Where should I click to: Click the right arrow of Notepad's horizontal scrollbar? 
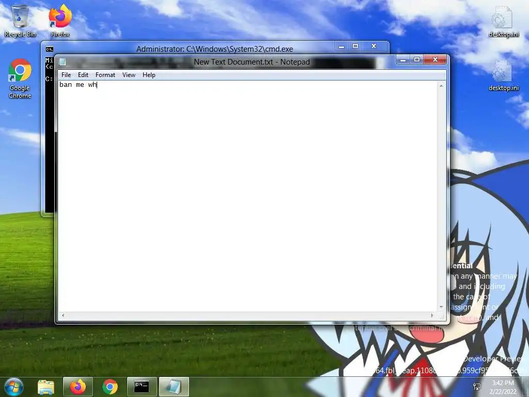tap(432, 315)
